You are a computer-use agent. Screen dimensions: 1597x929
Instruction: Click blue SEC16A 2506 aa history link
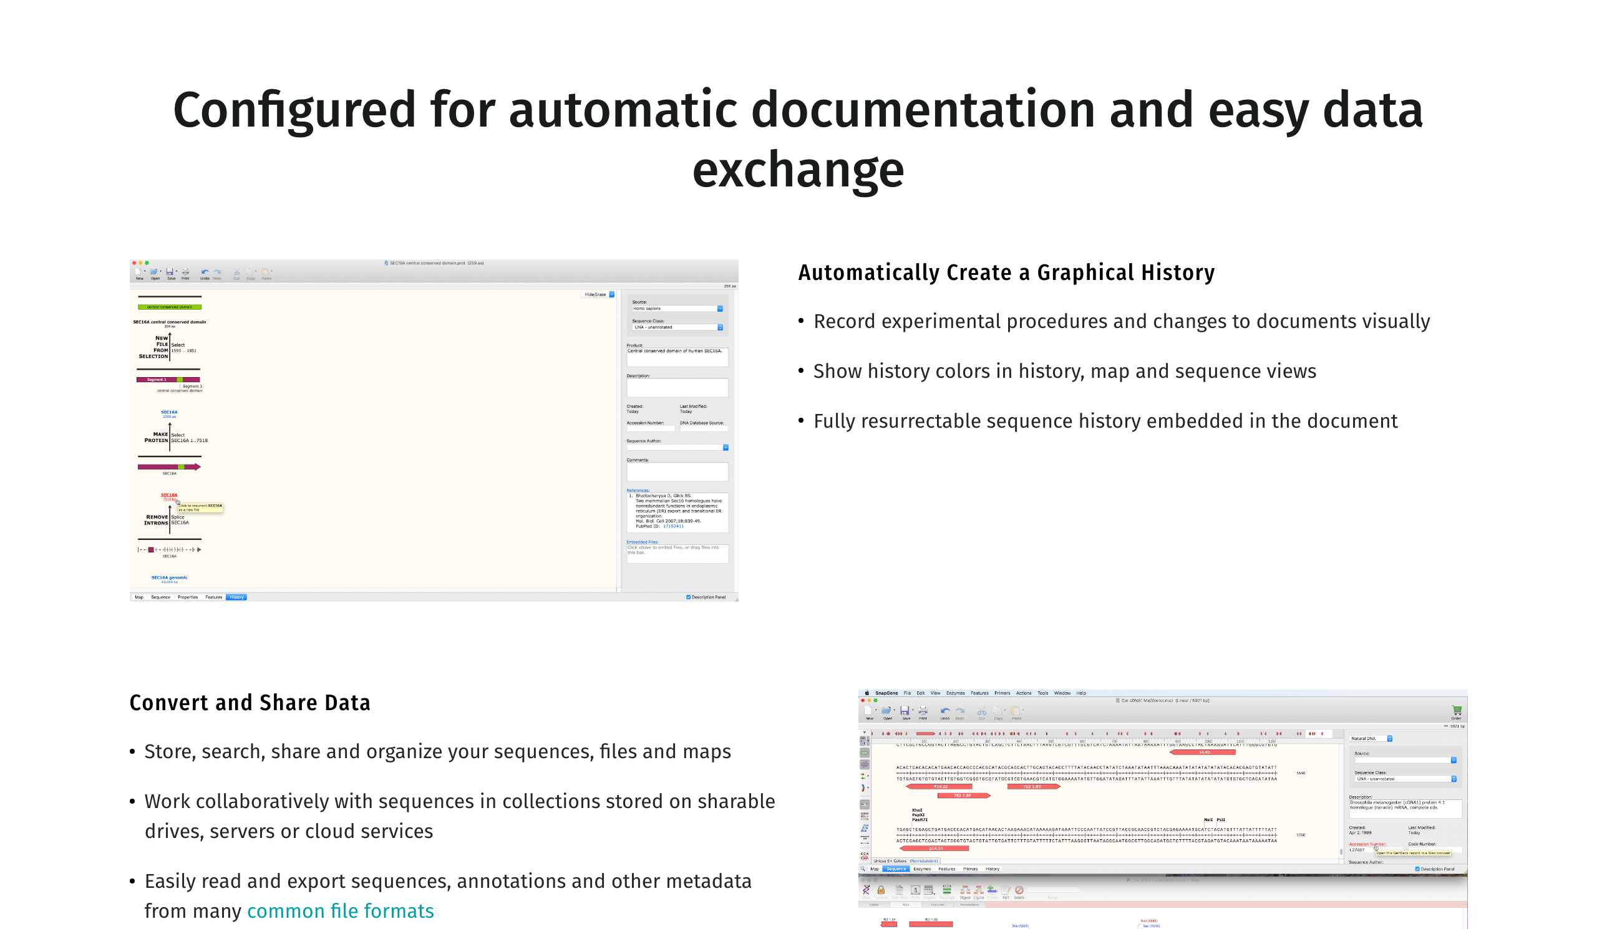point(169,414)
